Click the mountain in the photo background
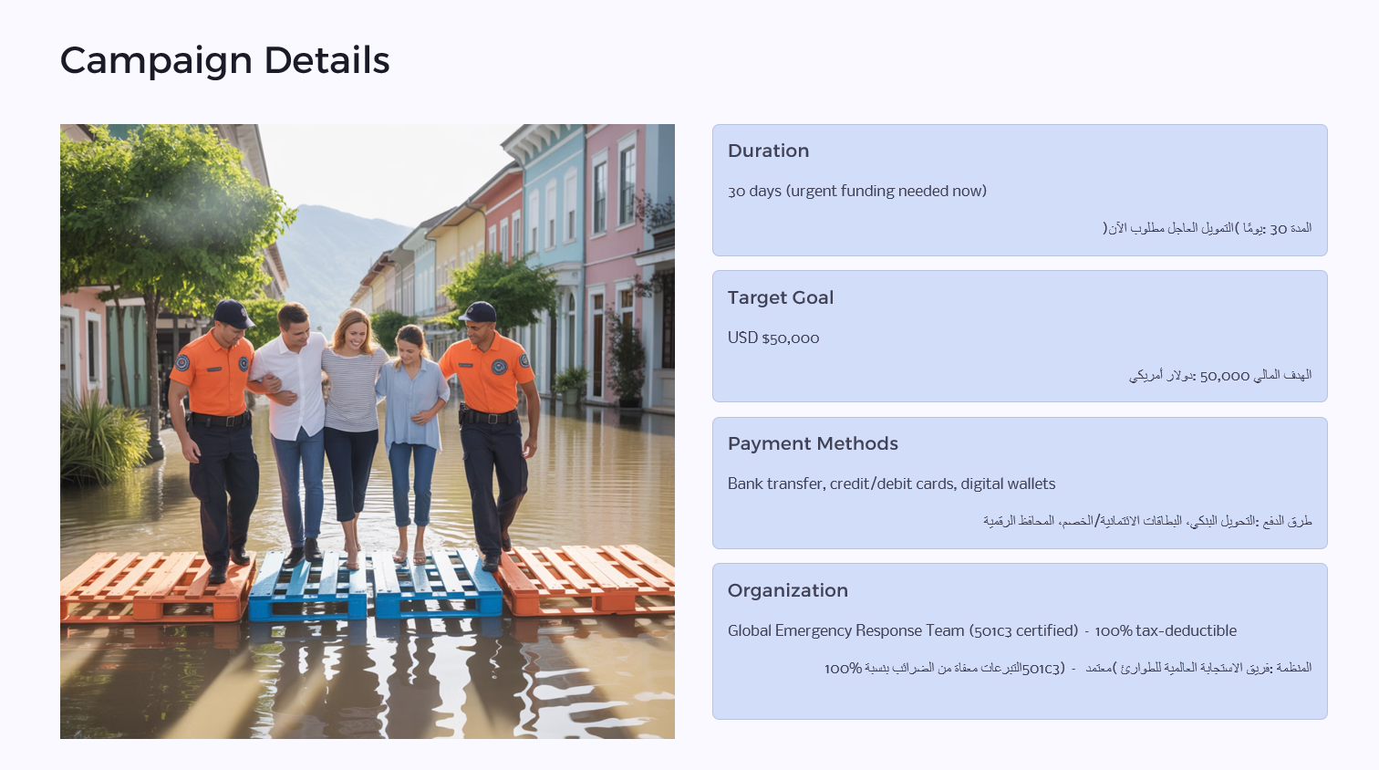 point(328,246)
